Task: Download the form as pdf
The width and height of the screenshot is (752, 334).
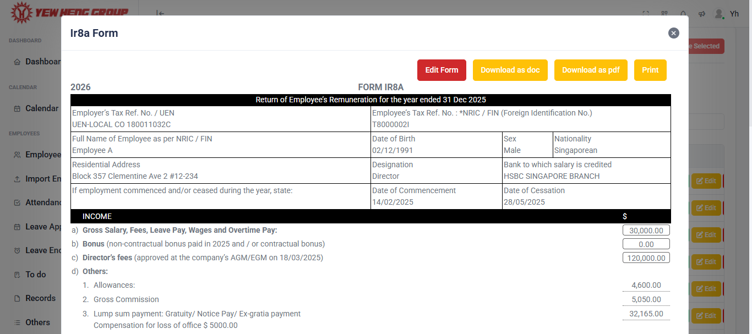Action: (x=590, y=70)
